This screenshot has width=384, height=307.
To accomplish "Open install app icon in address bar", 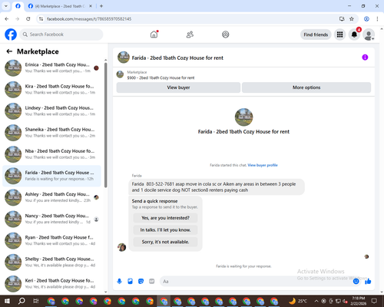I will 342,18.
